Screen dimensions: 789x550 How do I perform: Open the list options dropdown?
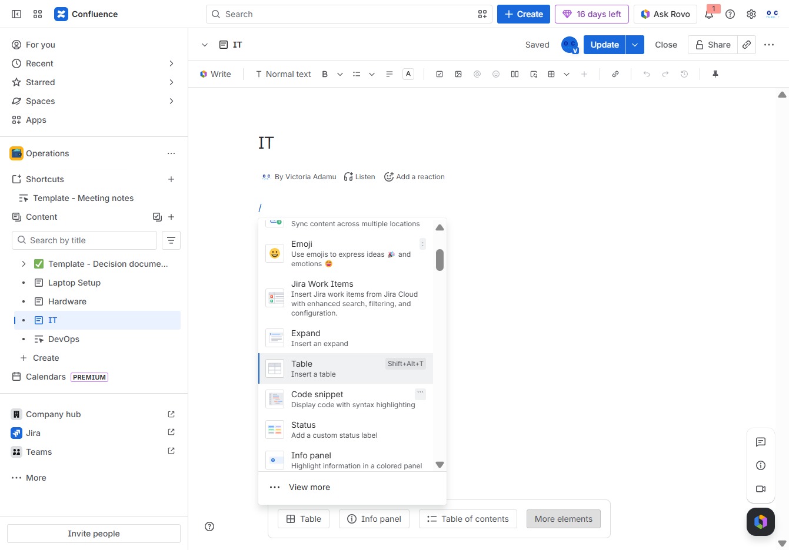pyautogui.click(x=372, y=74)
